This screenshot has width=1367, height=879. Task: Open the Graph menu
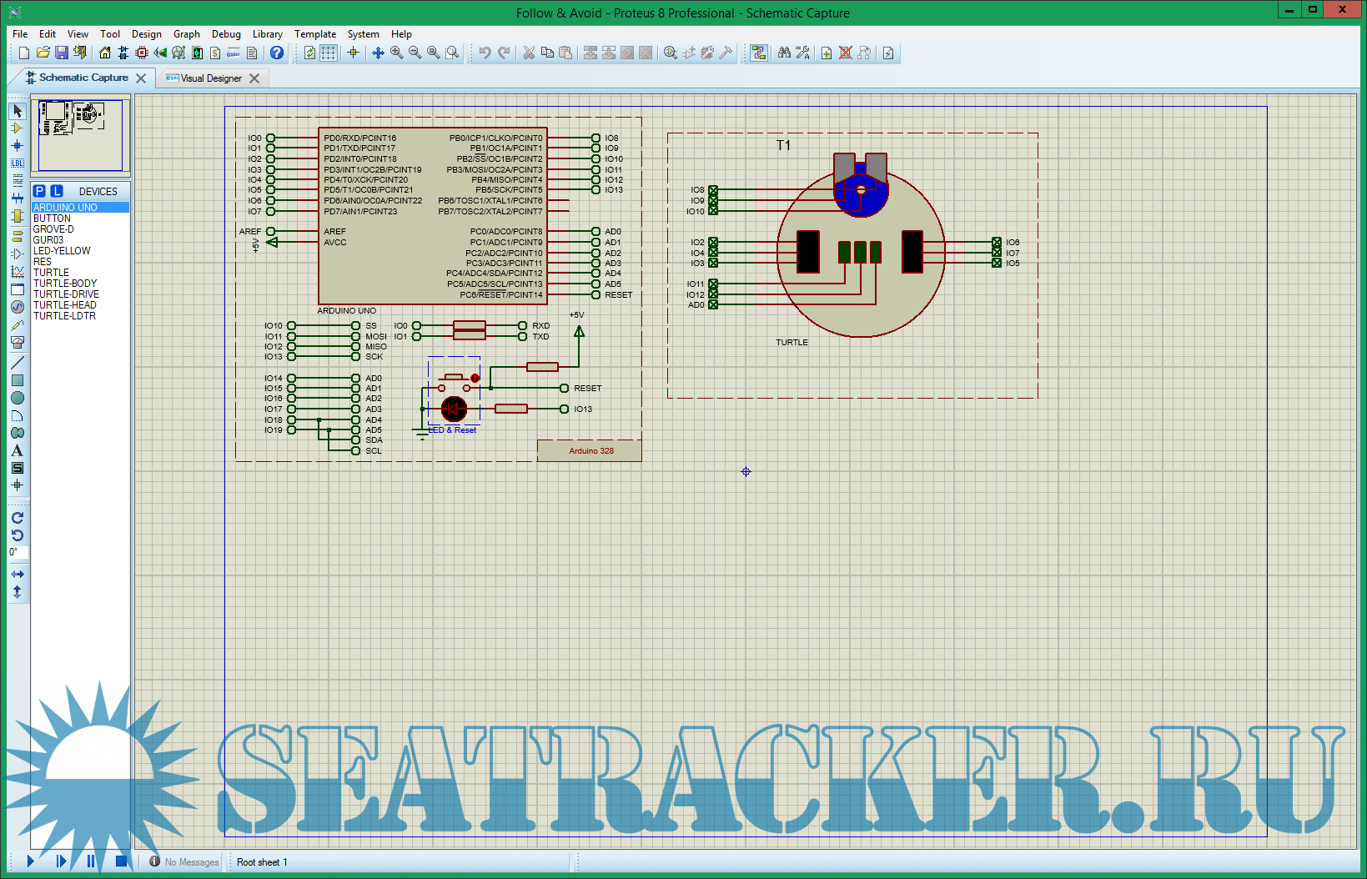tap(186, 34)
